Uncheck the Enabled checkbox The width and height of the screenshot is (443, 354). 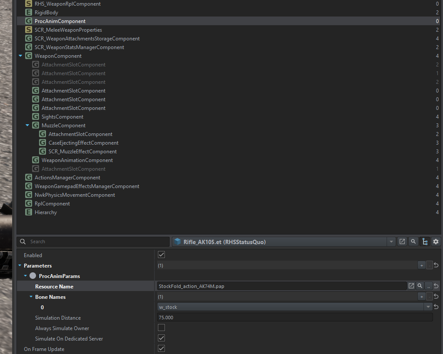pos(161,255)
